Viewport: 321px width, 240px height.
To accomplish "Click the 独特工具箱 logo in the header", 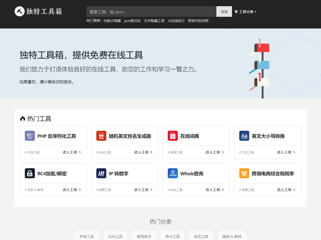I will (x=38, y=11).
